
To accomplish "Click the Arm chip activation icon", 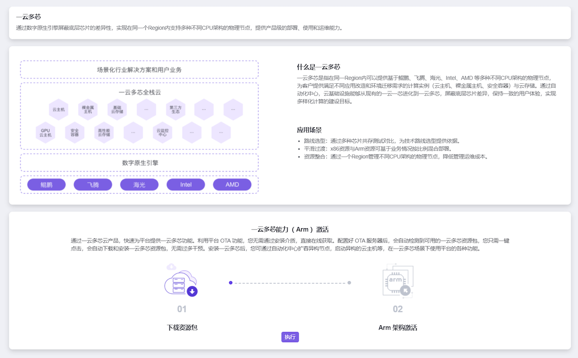I will pyautogui.click(x=397, y=281).
